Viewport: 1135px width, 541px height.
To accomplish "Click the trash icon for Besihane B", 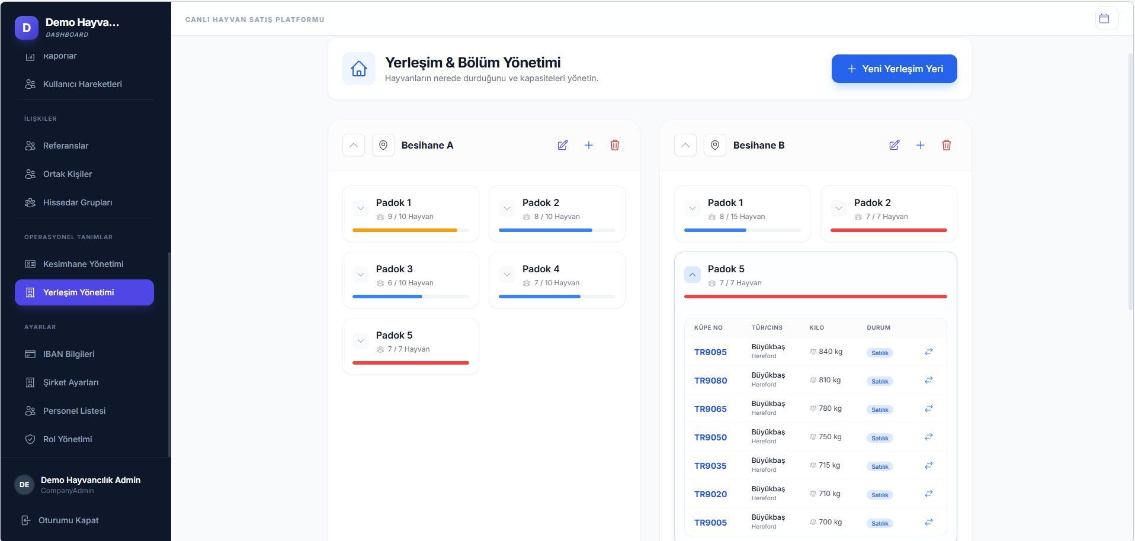I will coord(946,145).
